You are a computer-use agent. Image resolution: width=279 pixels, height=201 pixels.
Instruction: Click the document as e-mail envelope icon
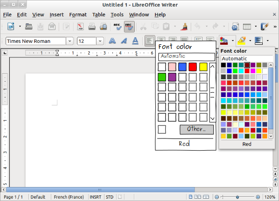tap(52, 27)
